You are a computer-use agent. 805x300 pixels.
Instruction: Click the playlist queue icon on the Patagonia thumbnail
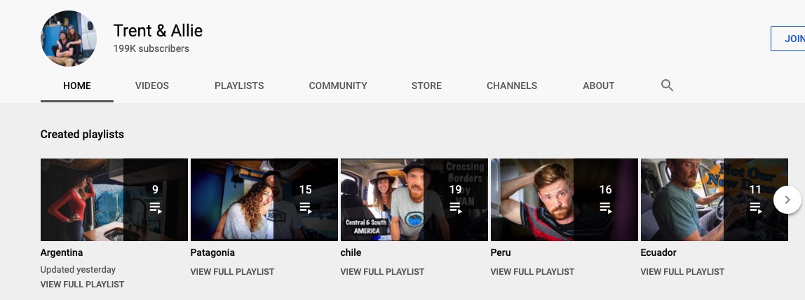tap(305, 207)
